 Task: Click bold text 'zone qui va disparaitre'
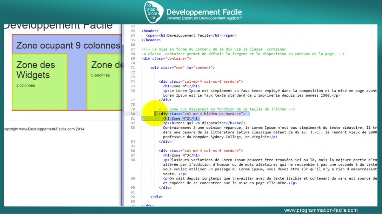(x=201, y=123)
